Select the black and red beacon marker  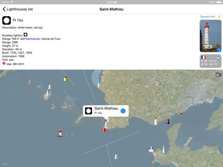[x=168, y=122]
